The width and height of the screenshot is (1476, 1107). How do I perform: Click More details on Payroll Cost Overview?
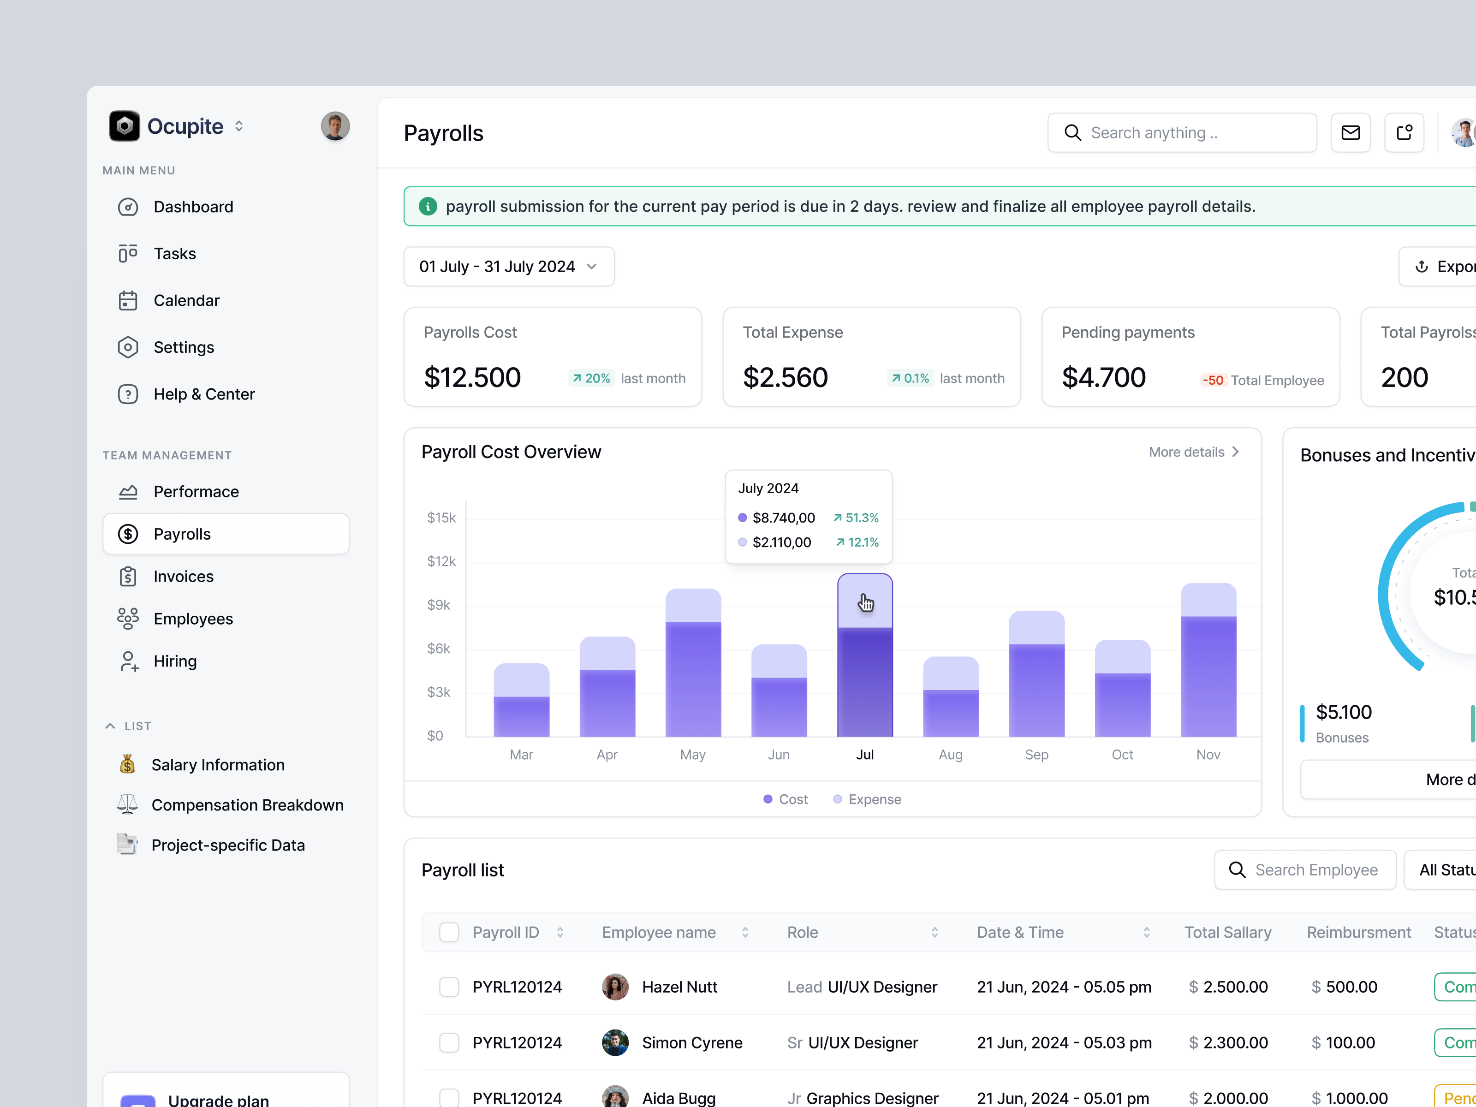coord(1194,452)
